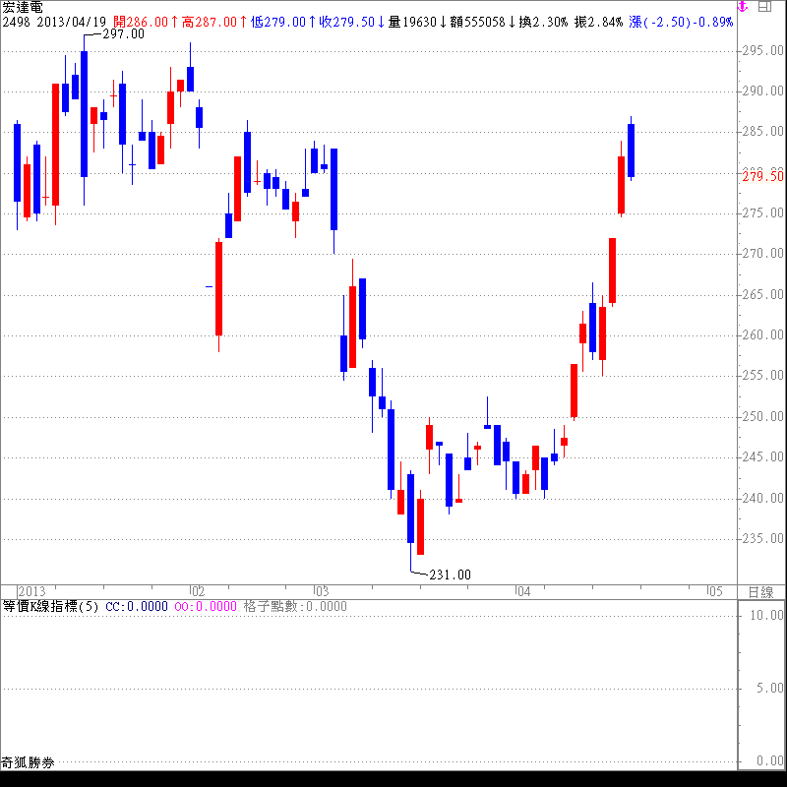This screenshot has width=787, height=787.
Task: Click the 格子點數:0.0000 indicator value
Action: tap(294, 606)
